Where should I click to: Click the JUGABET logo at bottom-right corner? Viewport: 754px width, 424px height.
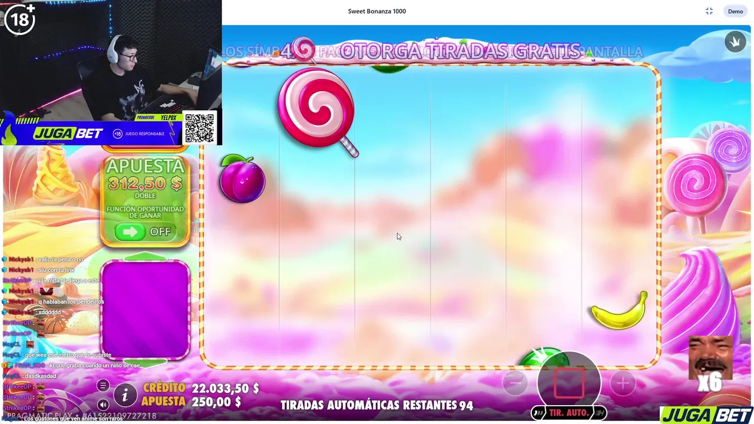(x=707, y=415)
